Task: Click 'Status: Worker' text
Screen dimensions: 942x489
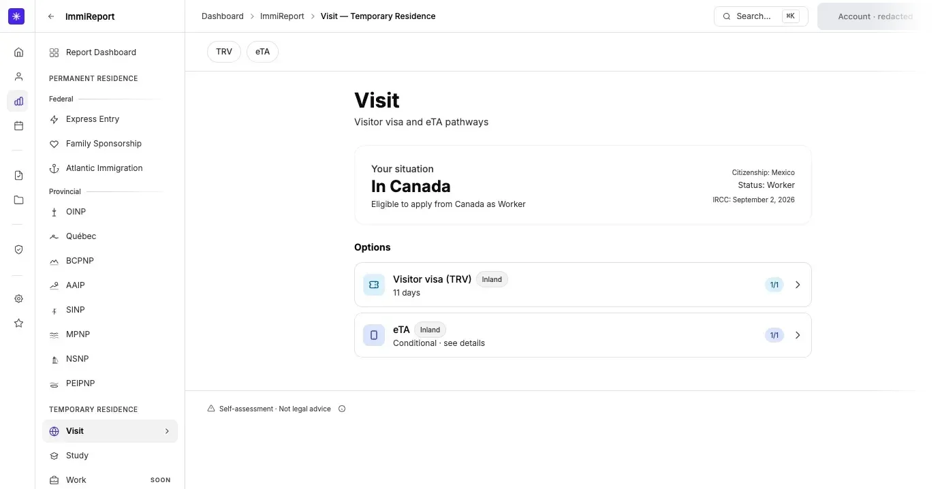Action: (766, 185)
